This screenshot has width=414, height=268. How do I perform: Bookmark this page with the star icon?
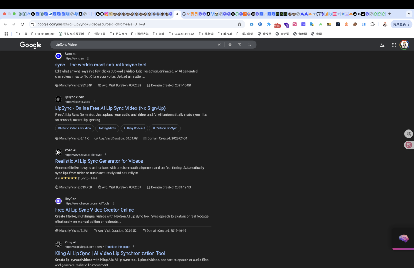240,24
